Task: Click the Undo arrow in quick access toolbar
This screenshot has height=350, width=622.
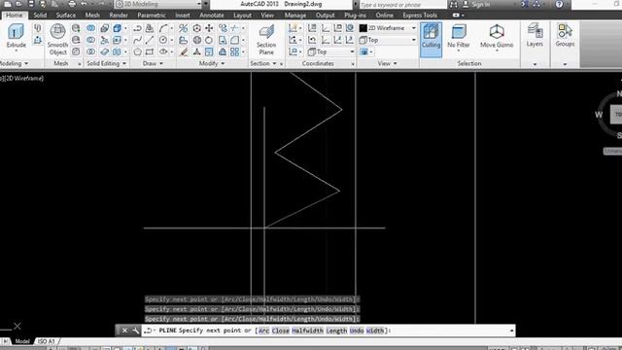Action: [x=85, y=4]
